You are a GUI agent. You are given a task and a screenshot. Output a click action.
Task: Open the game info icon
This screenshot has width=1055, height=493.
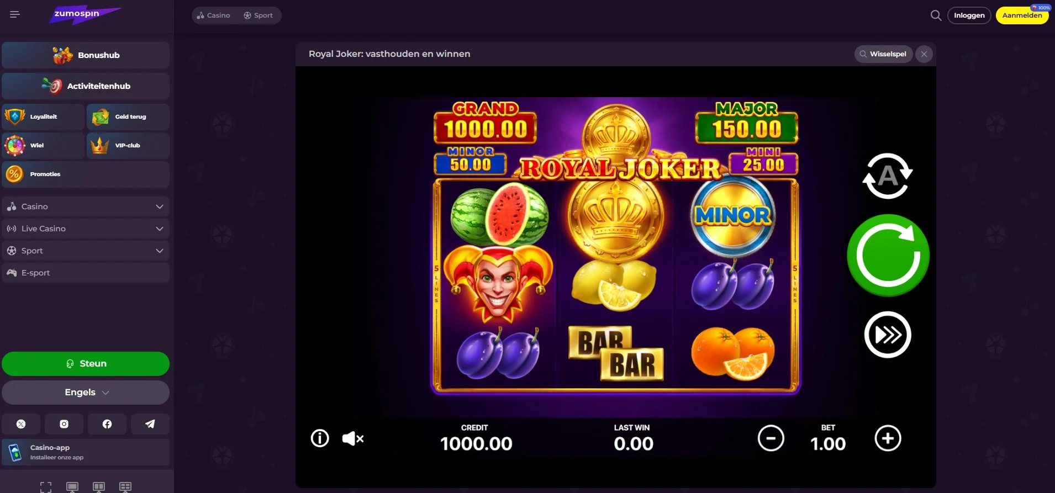point(320,438)
